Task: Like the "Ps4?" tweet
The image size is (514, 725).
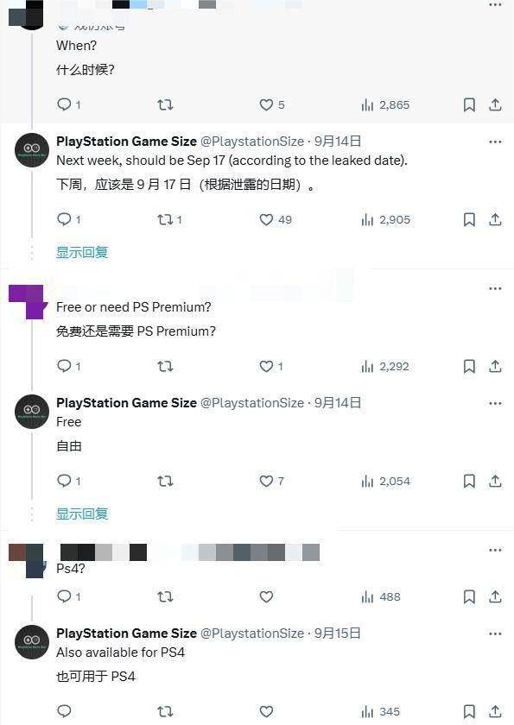Action: pyautogui.click(x=266, y=596)
